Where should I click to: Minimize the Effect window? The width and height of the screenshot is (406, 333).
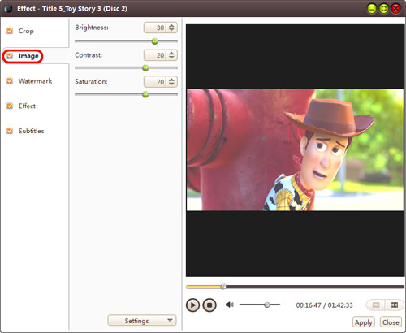[x=372, y=9]
